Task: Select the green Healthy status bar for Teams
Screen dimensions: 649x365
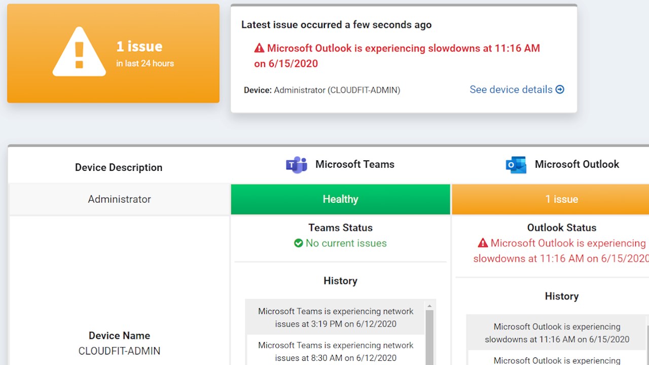Action: click(340, 199)
